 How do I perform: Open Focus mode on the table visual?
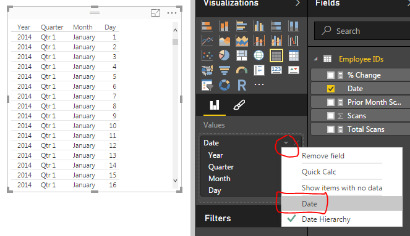click(156, 13)
